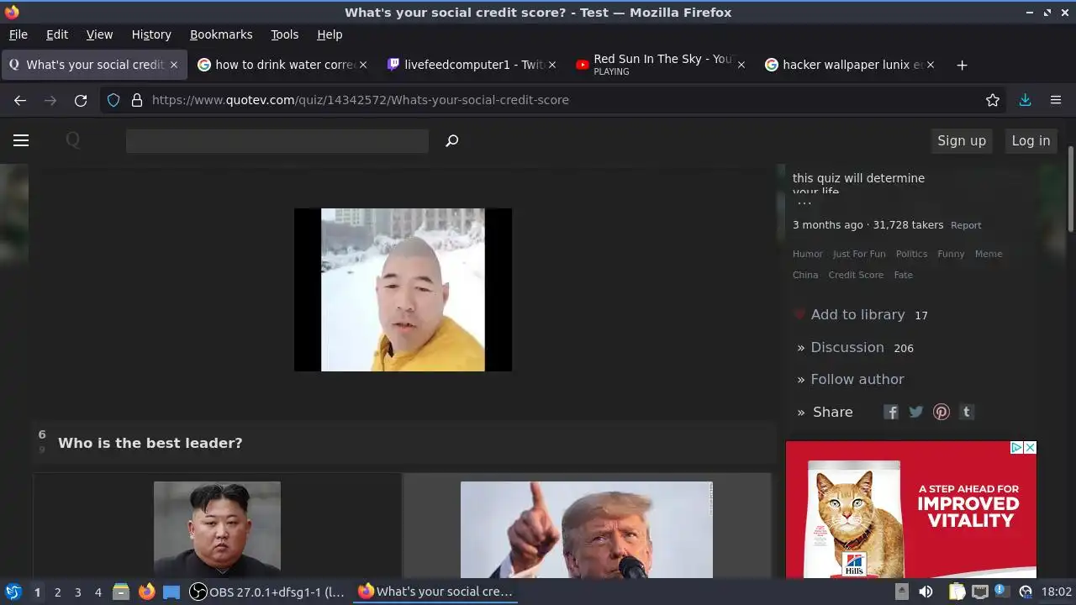
Task: Open the Humor tag
Action: (x=808, y=254)
